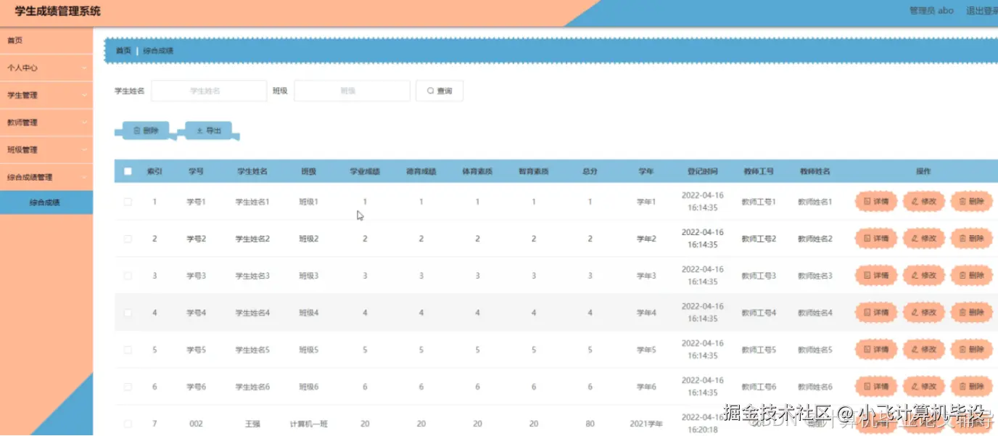Check the box for row 学号1
The height and width of the screenshot is (436, 998).
pyautogui.click(x=128, y=202)
